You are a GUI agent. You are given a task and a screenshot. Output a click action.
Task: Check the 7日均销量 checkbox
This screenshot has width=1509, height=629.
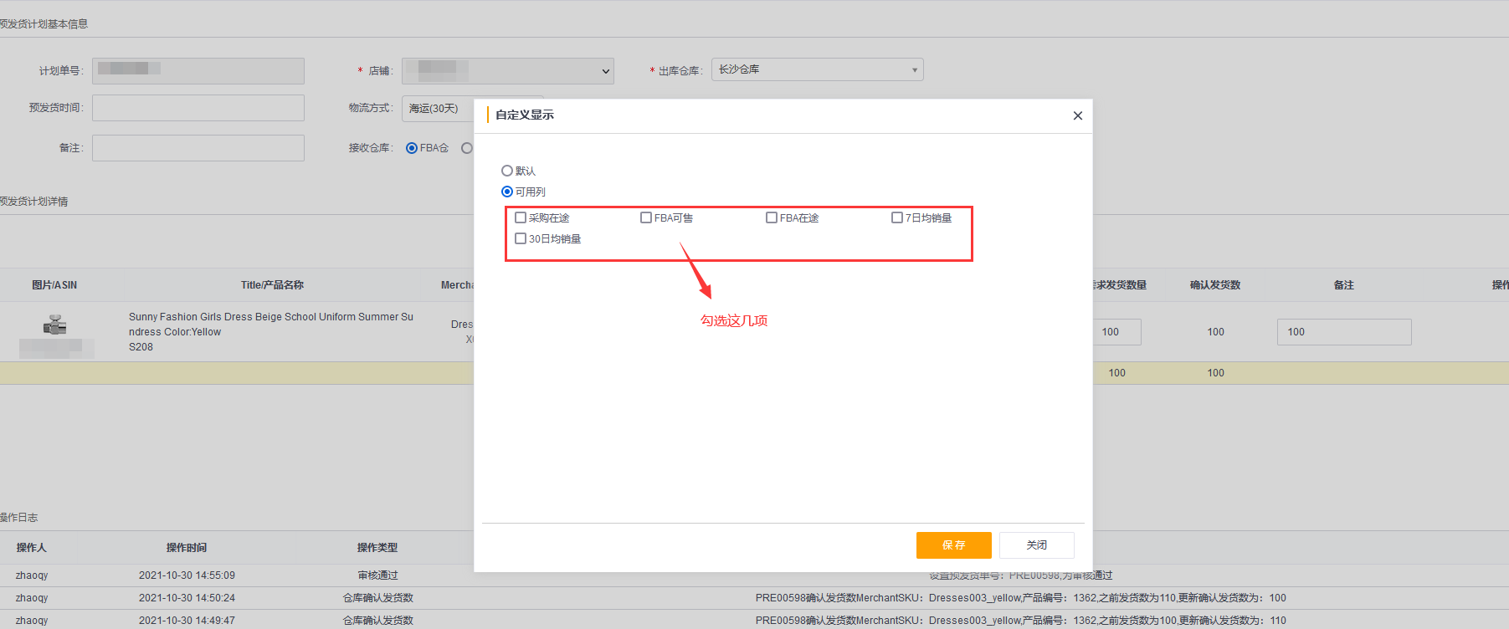tap(897, 217)
